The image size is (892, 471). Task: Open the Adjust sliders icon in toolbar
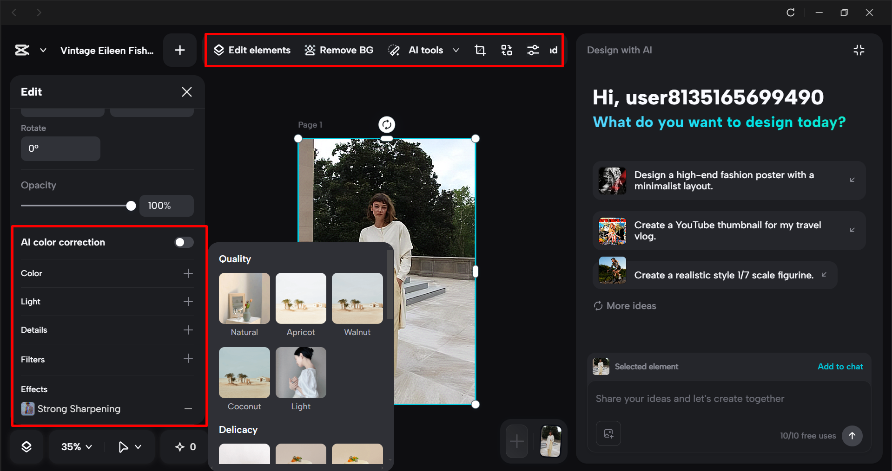tap(533, 50)
